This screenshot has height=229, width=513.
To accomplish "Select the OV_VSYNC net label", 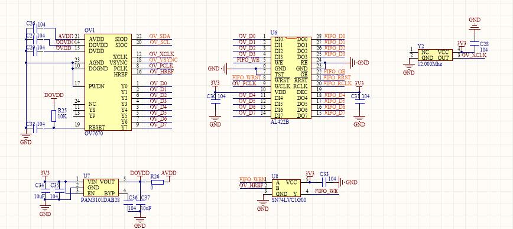I will (163, 60).
